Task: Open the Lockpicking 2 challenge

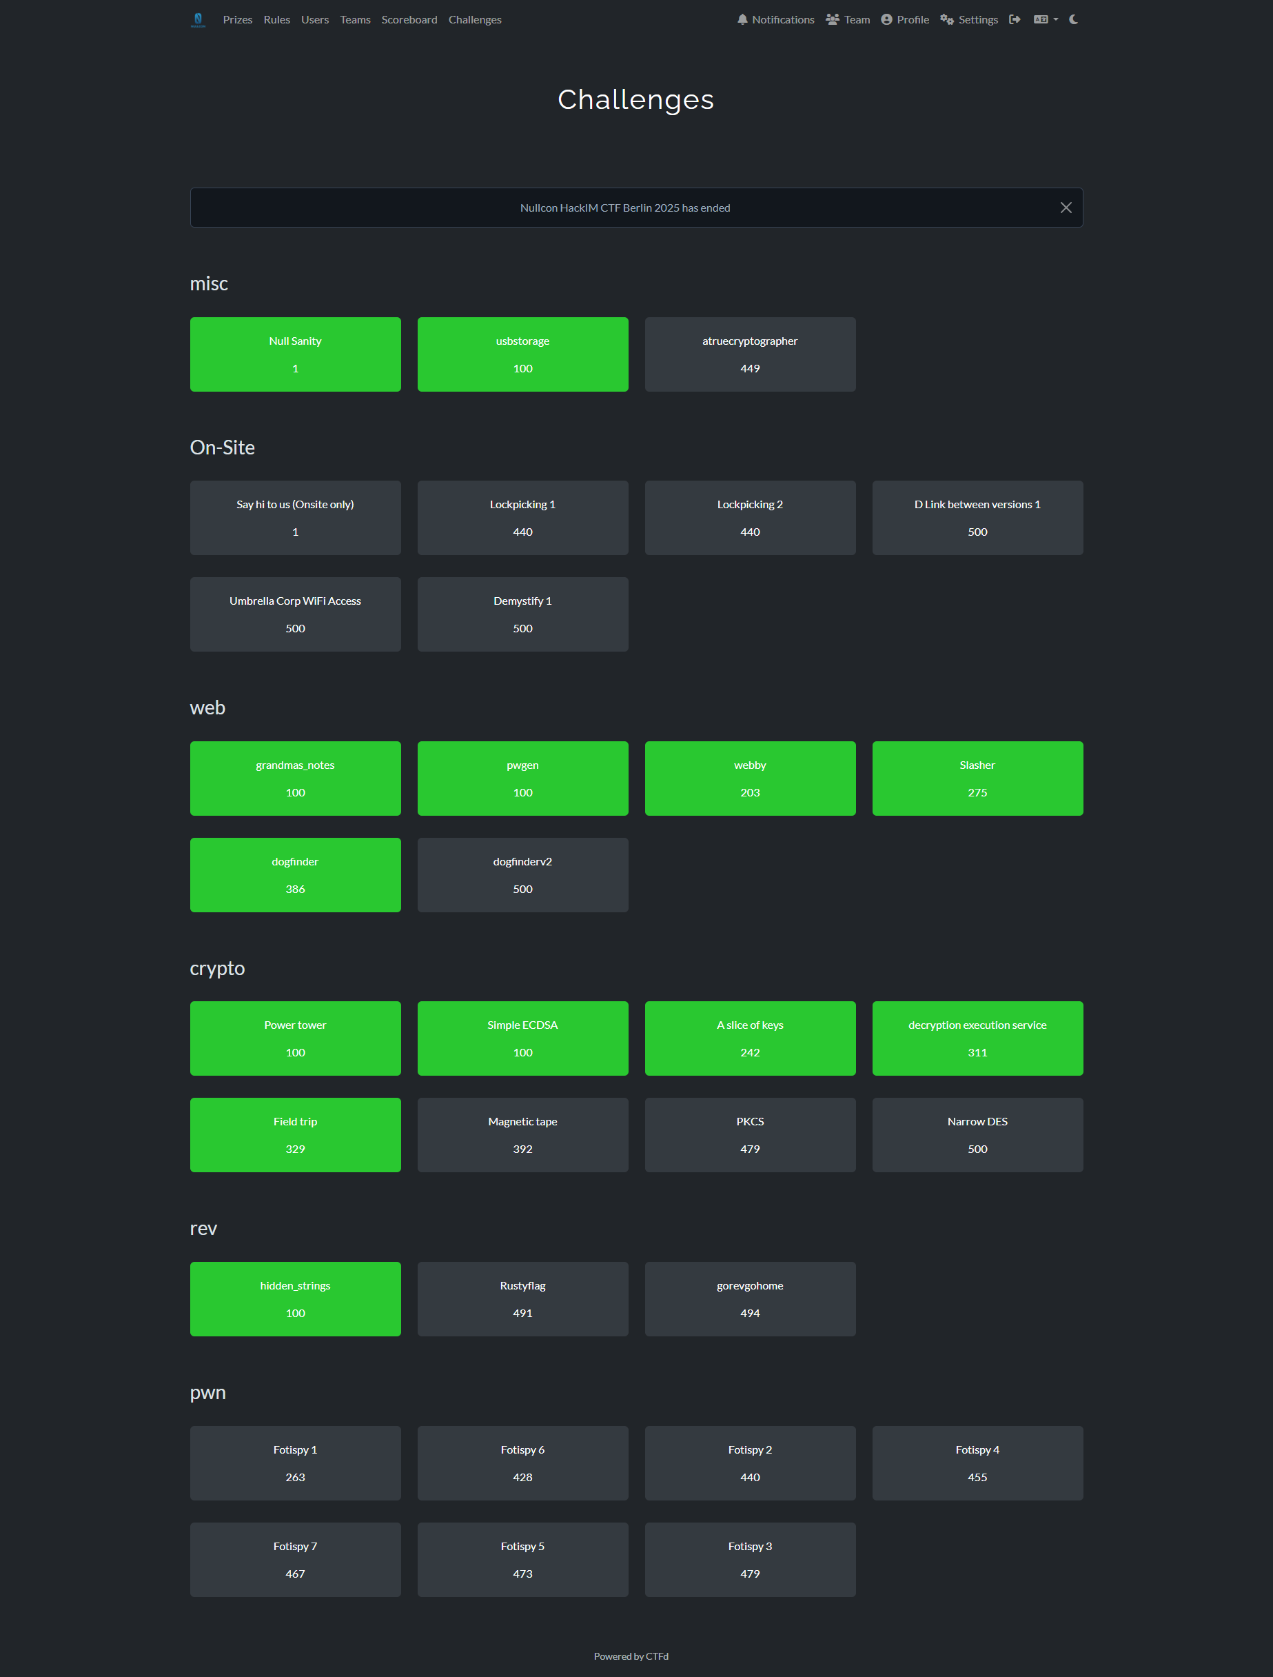Action: pos(750,518)
